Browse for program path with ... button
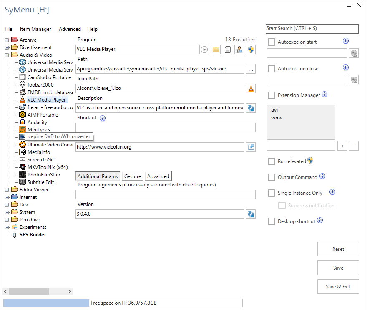 (x=251, y=69)
